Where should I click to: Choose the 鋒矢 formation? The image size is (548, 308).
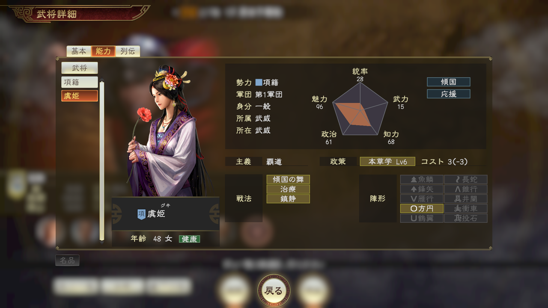pos(422,189)
